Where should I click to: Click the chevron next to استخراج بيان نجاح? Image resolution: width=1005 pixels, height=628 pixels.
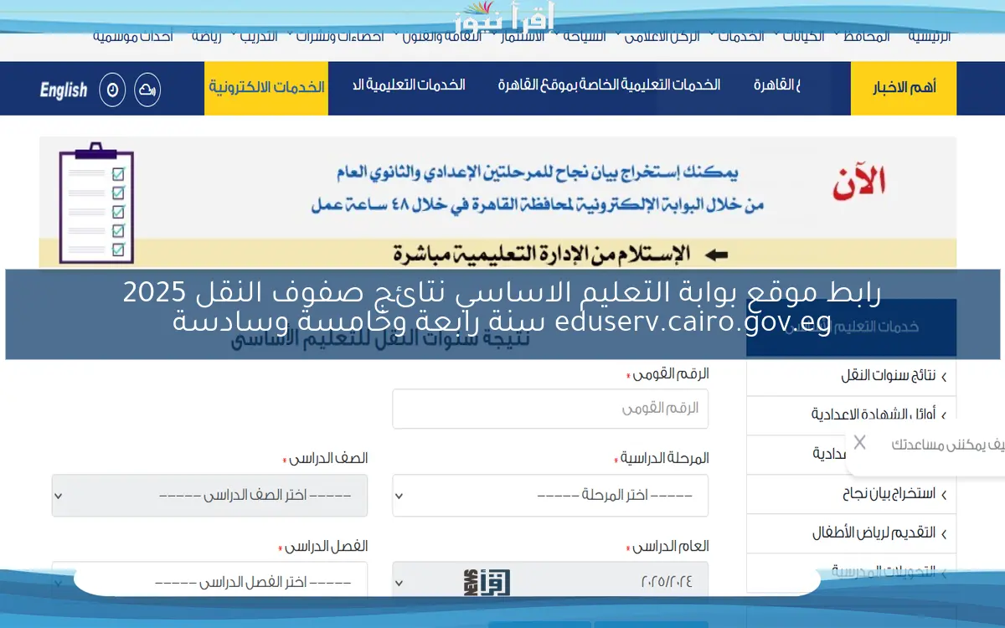click(944, 495)
